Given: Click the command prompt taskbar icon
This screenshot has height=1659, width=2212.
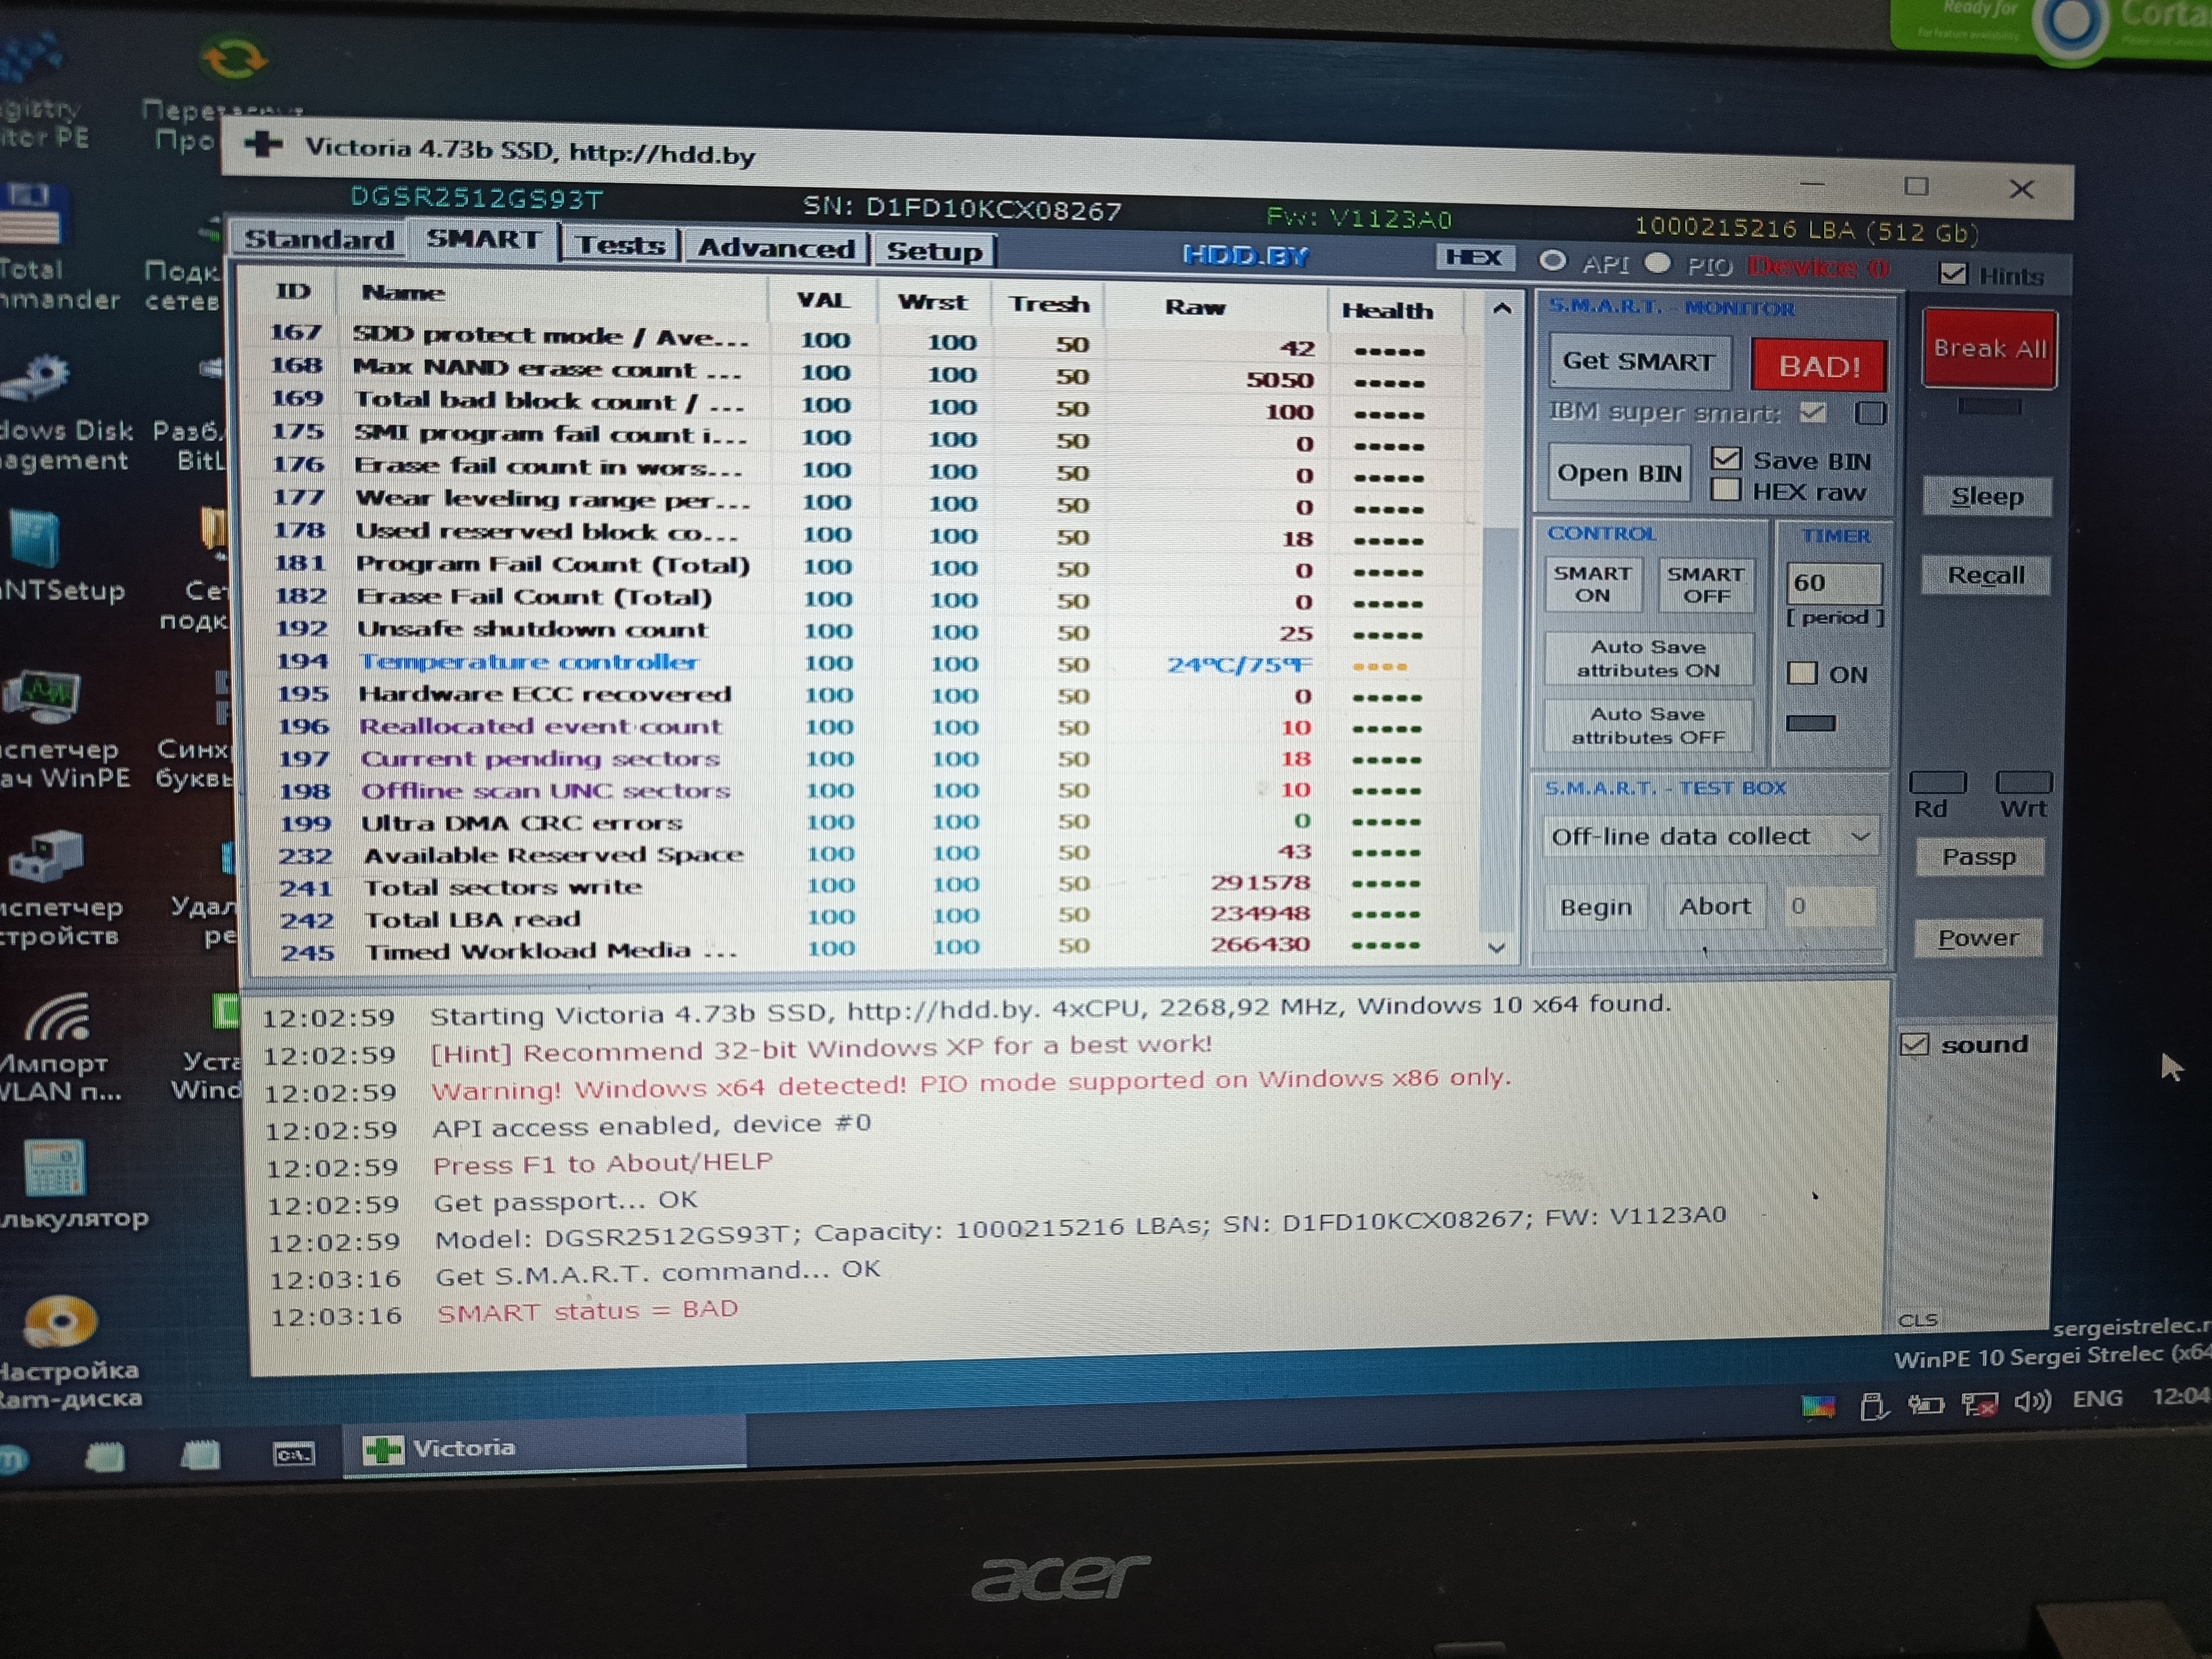Looking at the screenshot, I should pos(294,1453).
